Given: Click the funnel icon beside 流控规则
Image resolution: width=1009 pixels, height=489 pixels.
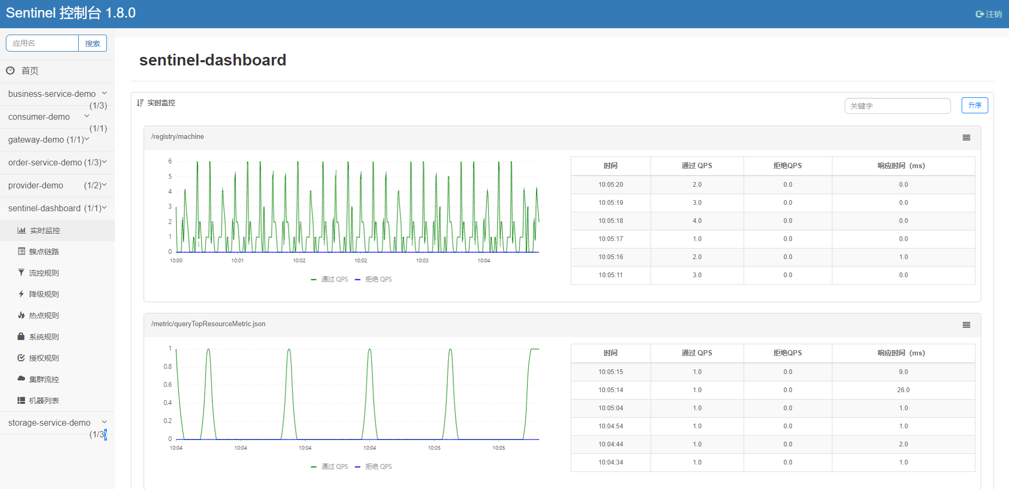Looking at the screenshot, I should click(21, 272).
